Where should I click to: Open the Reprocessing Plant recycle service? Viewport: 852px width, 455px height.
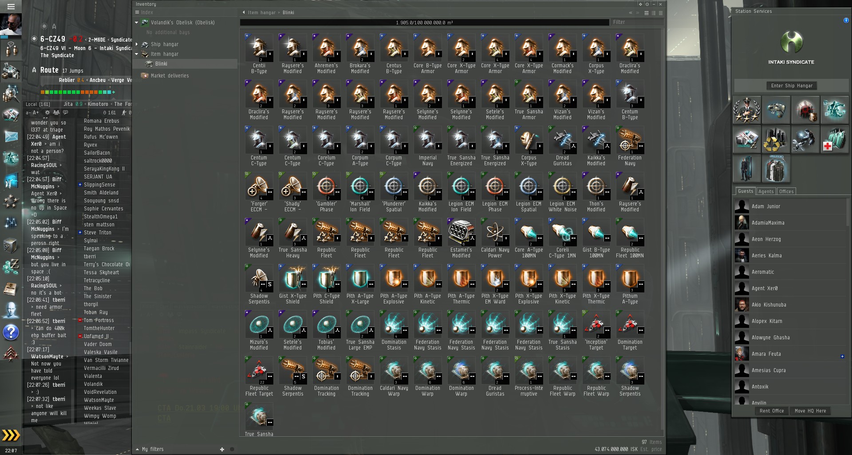(x=776, y=139)
